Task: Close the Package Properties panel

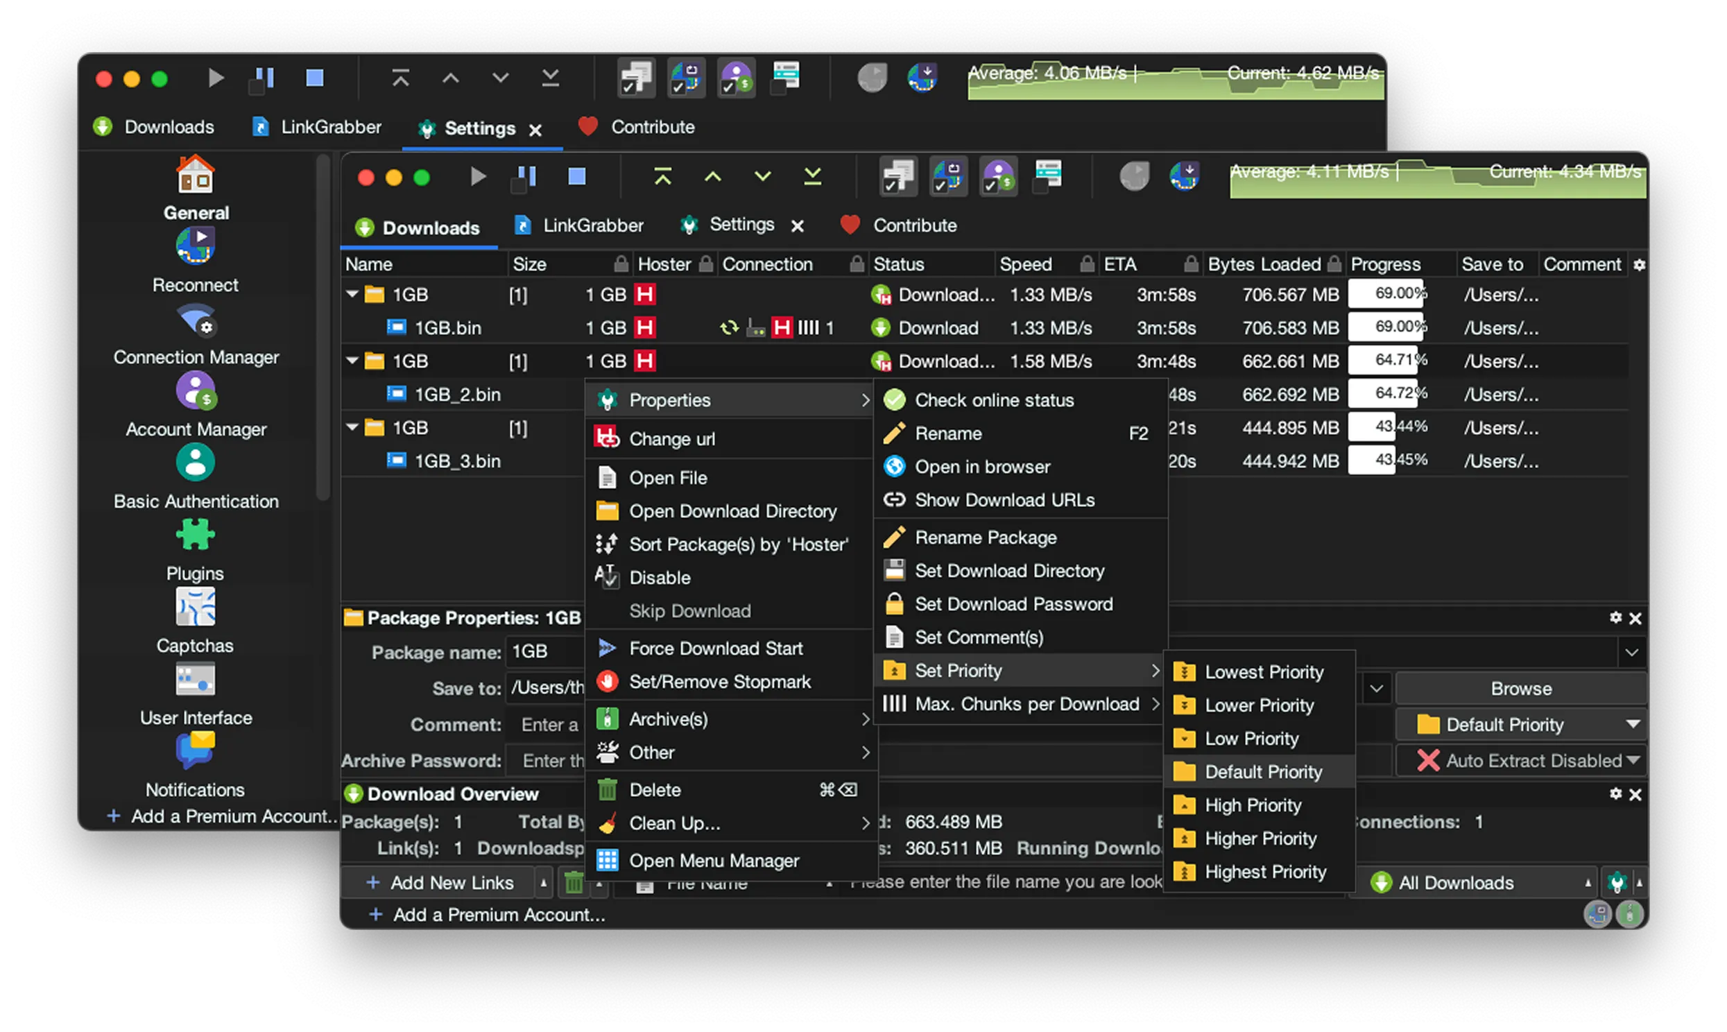Action: pyautogui.click(x=1635, y=618)
